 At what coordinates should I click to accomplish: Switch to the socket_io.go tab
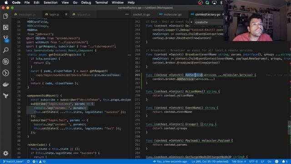141,14
